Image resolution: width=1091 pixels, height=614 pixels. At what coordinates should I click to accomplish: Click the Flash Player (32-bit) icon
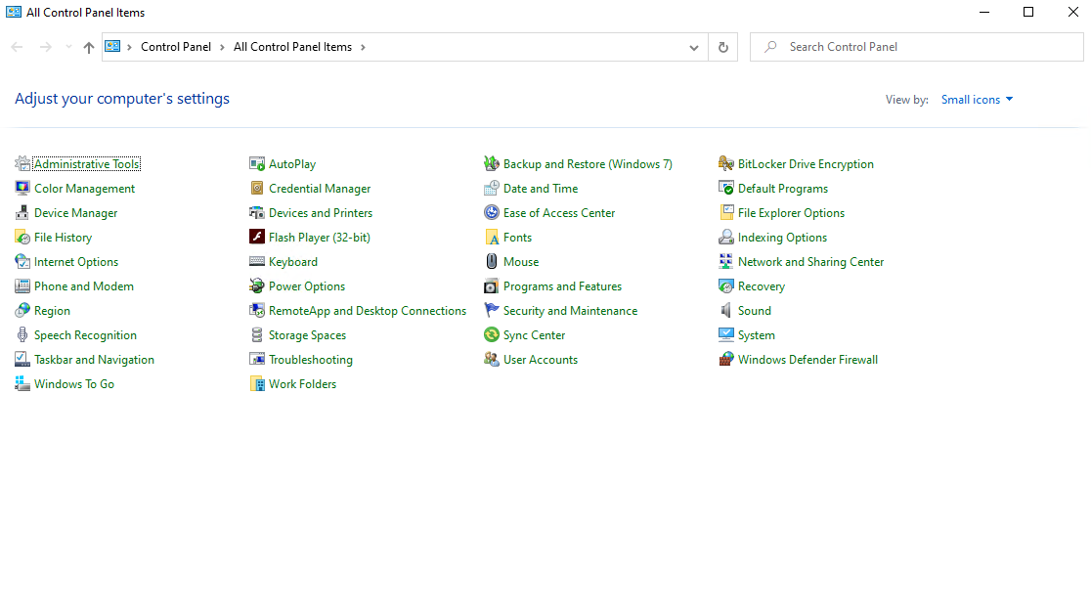pos(257,238)
